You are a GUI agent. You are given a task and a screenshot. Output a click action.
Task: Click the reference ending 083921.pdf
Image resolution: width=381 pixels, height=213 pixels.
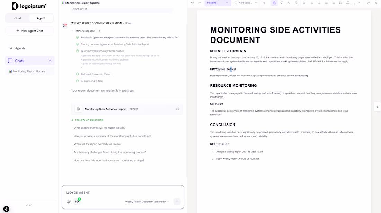click(237, 159)
